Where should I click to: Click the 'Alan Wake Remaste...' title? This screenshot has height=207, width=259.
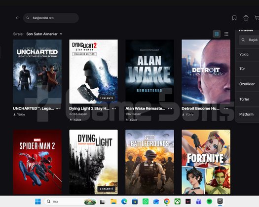click(145, 108)
